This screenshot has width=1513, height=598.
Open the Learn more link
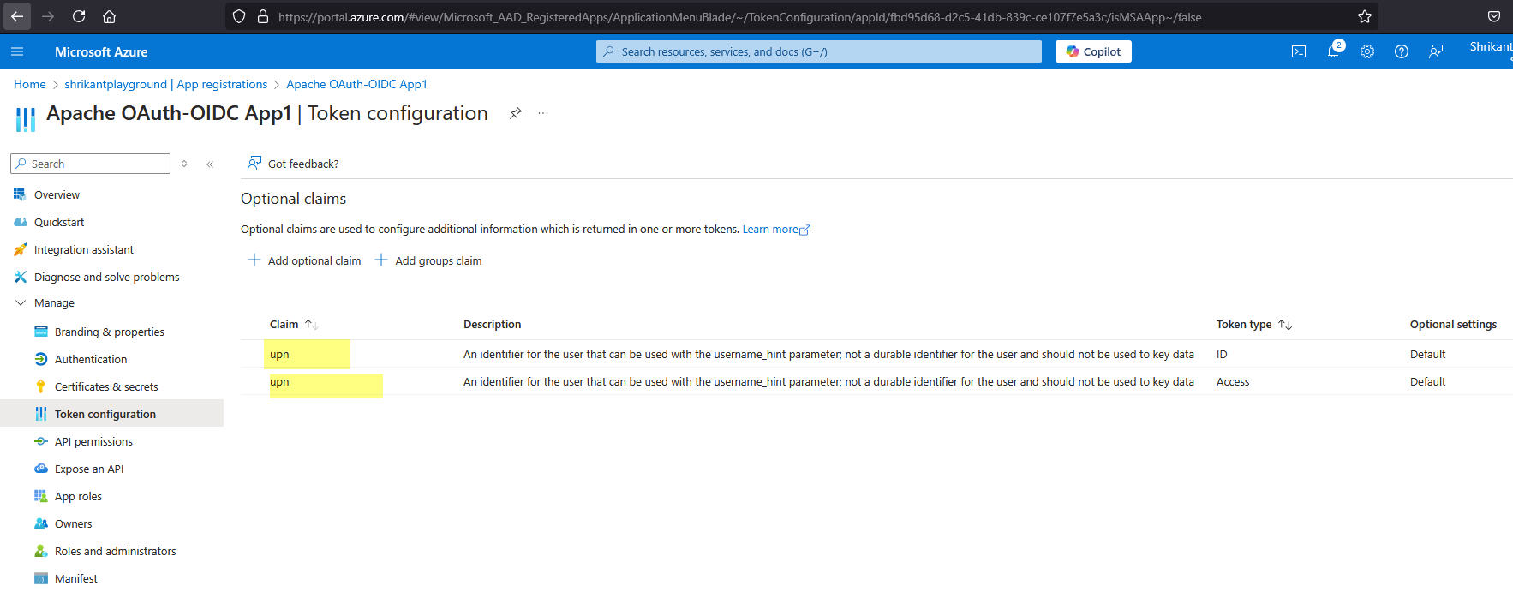776,230
